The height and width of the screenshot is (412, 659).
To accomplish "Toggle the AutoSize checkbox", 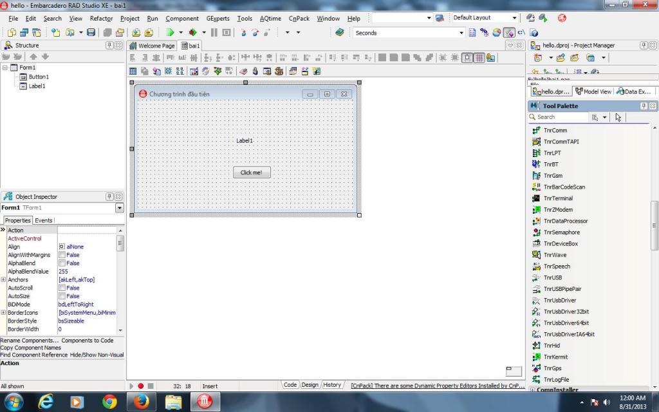I will coord(62,296).
